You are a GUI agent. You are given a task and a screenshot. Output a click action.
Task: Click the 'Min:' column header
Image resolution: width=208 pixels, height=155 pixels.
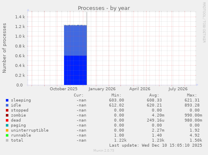coord(116,95)
